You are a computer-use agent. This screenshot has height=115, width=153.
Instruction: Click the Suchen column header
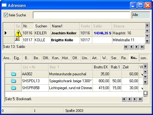click(42, 26)
